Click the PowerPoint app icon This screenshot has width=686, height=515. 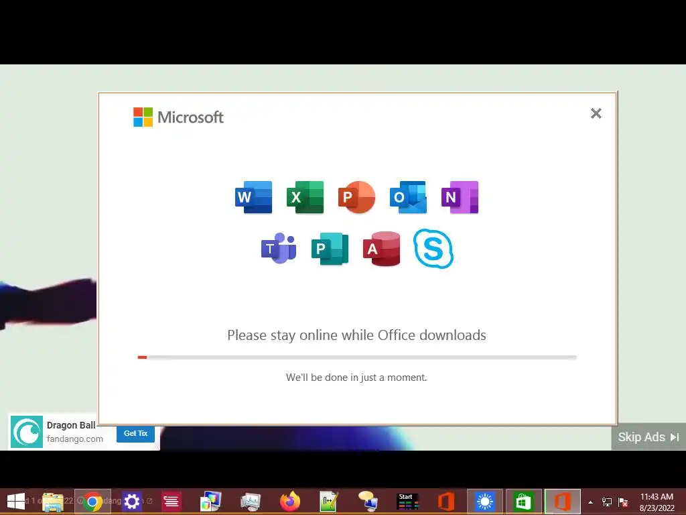click(356, 197)
